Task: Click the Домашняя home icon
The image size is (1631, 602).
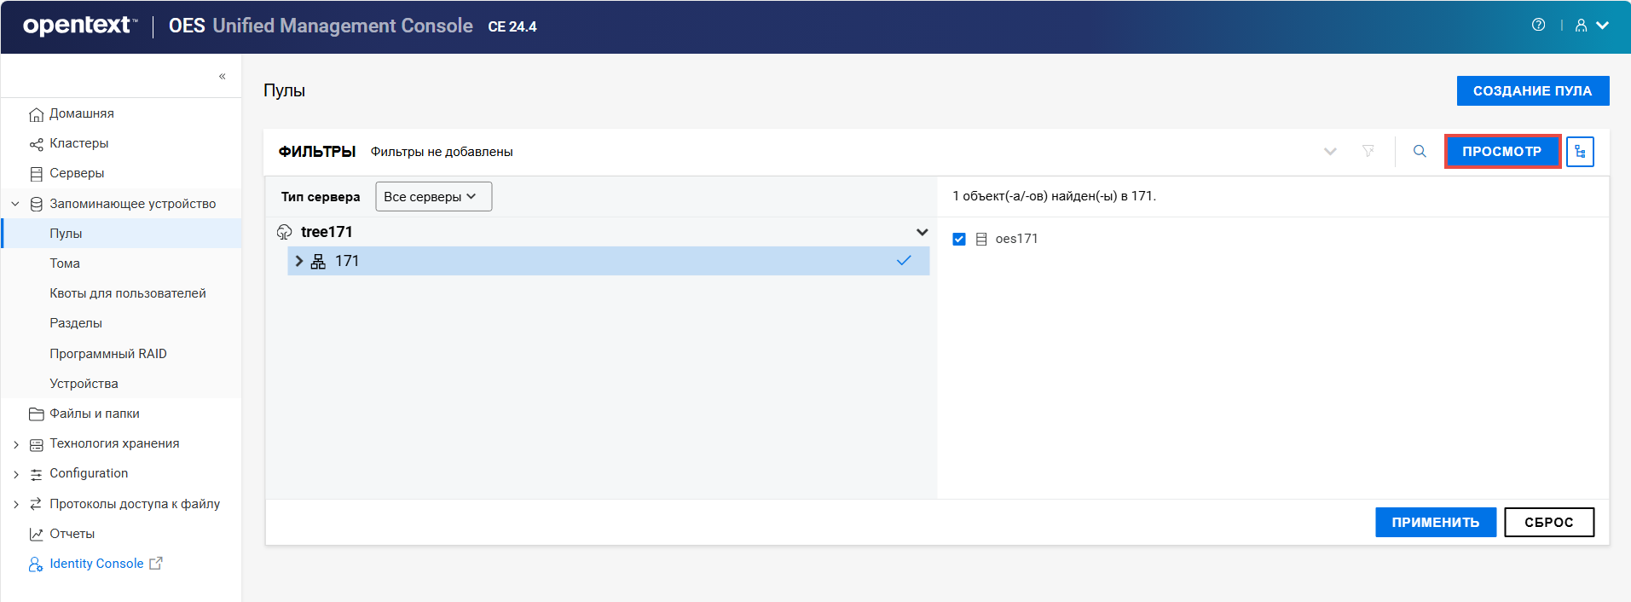Action: (x=36, y=114)
